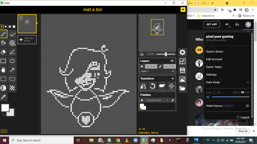Open Current colors palette dropdown
The height and width of the screenshot is (144, 257).
(x=157, y=100)
